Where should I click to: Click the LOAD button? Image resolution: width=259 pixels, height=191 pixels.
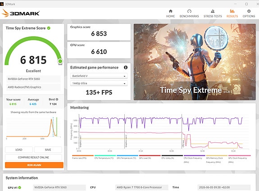[x=19, y=150]
